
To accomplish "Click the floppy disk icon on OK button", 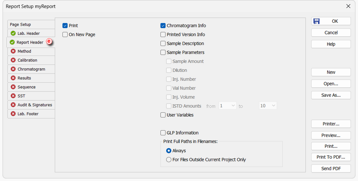I will (x=316, y=21).
